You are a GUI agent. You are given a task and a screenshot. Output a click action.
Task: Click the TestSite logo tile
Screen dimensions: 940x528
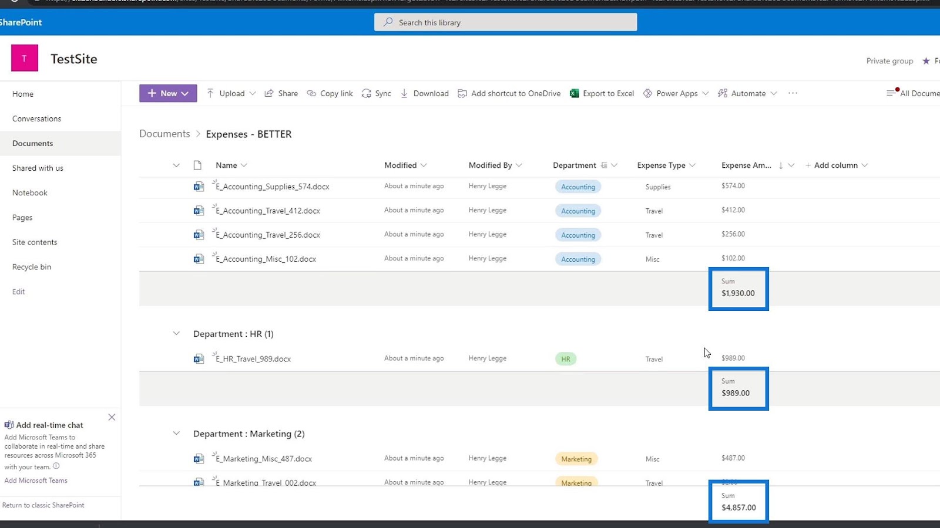click(25, 58)
